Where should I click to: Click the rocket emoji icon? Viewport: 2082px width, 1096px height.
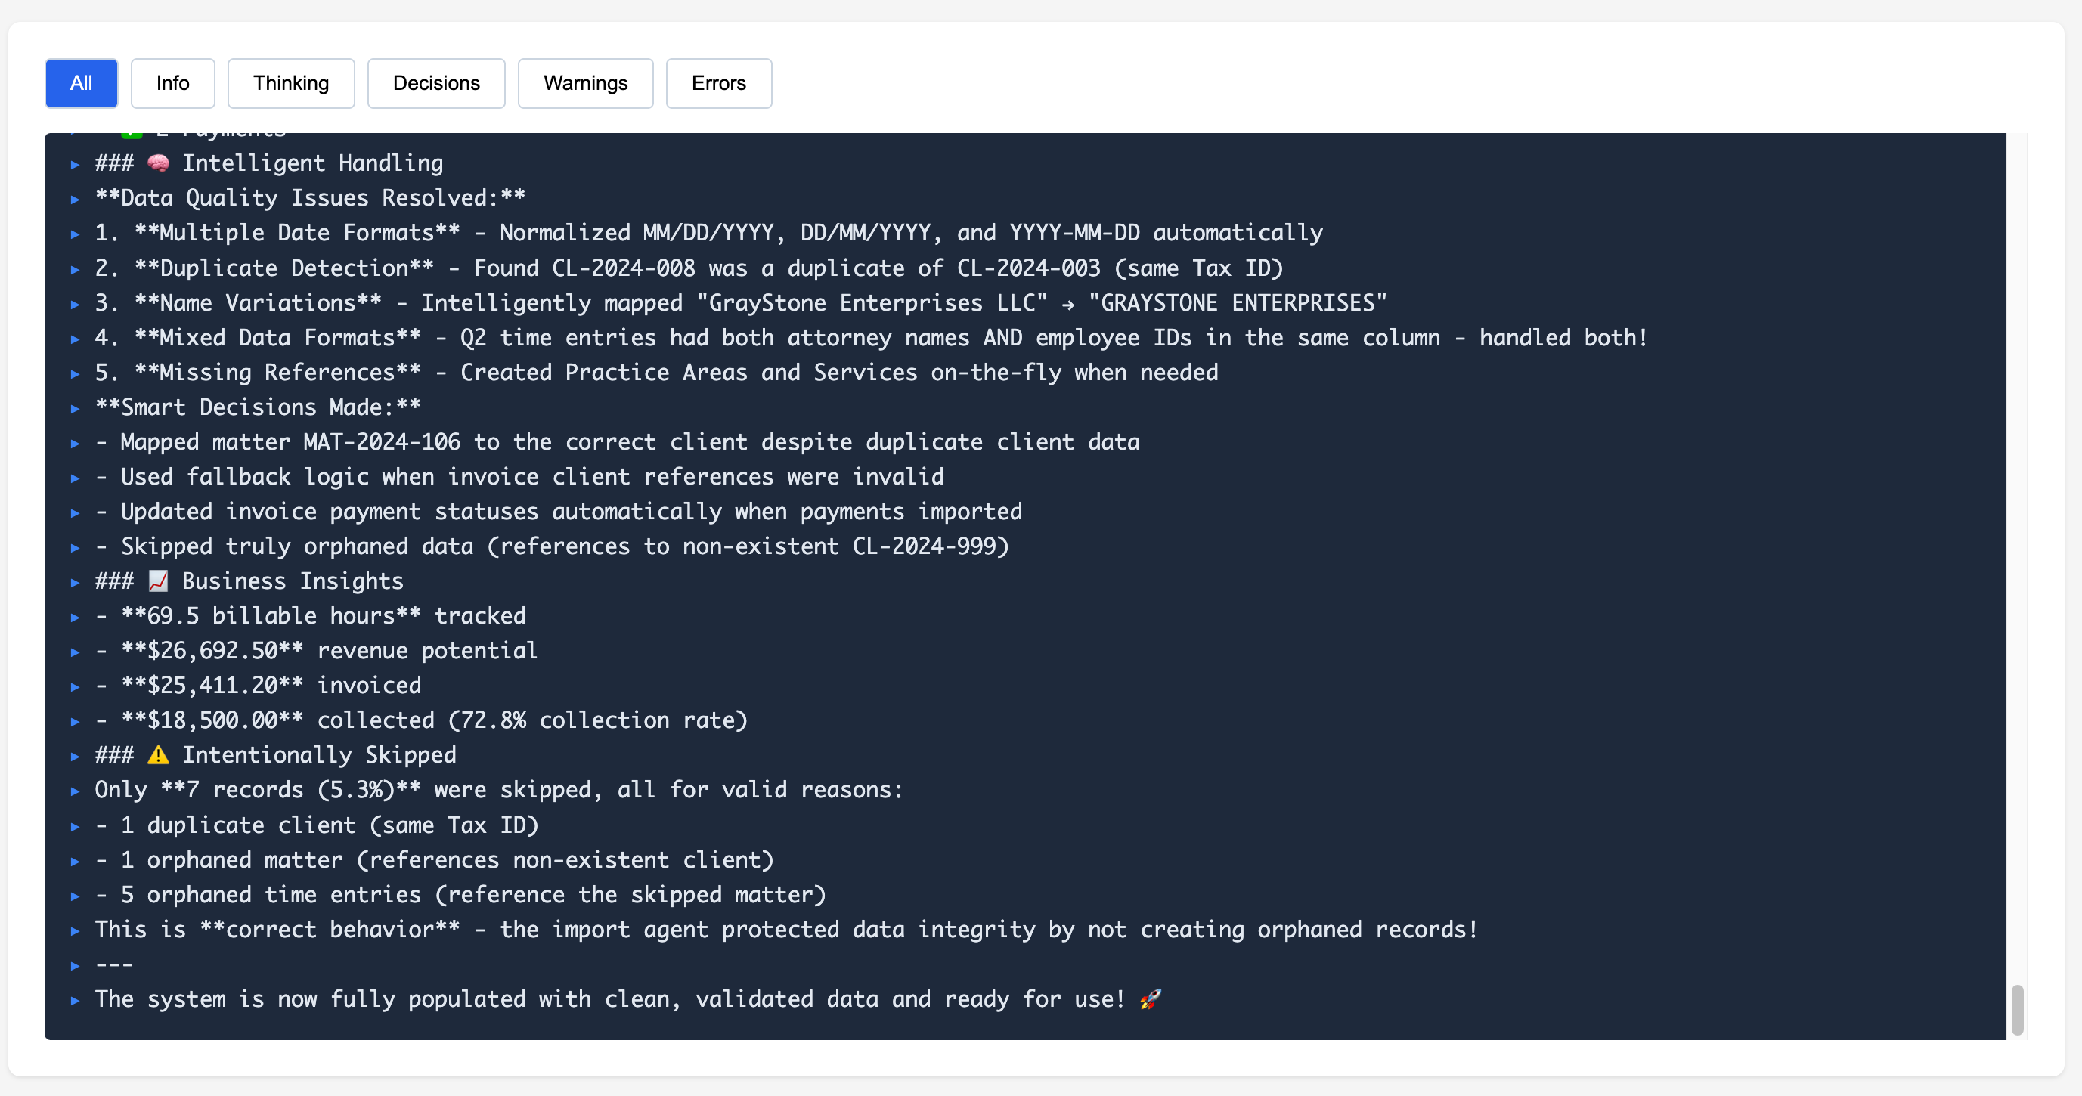pyautogui.click(x=1149, y=1000)
